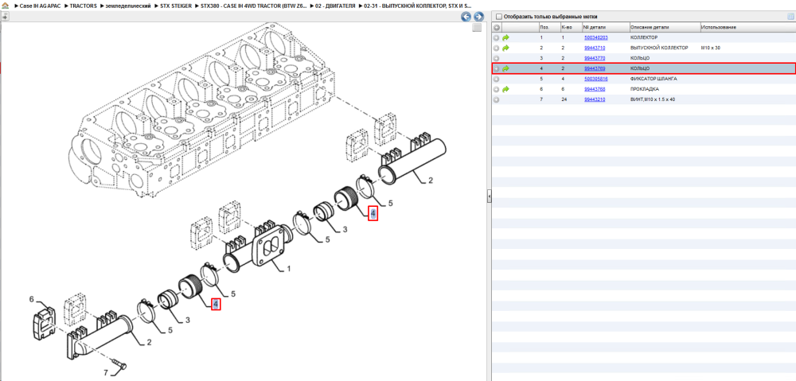Open 'STX STEIGER' breadcrumb
Image resolution: width=796 pixels, height=381 pixels.
coord(176,6)
